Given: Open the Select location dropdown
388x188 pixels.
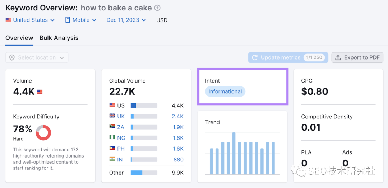Looking at the screenshot, I should 37,58.
